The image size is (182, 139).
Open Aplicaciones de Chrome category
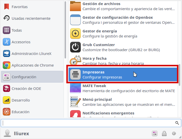[32, 65]
